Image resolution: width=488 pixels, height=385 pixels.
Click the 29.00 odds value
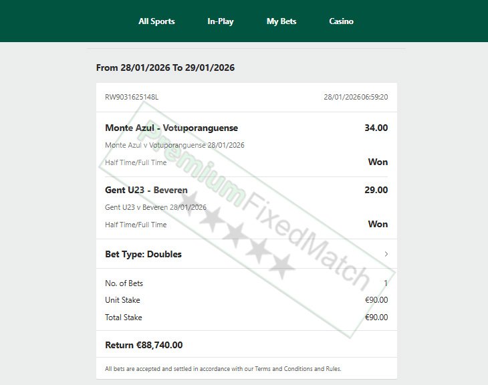[x=376, y=190]
